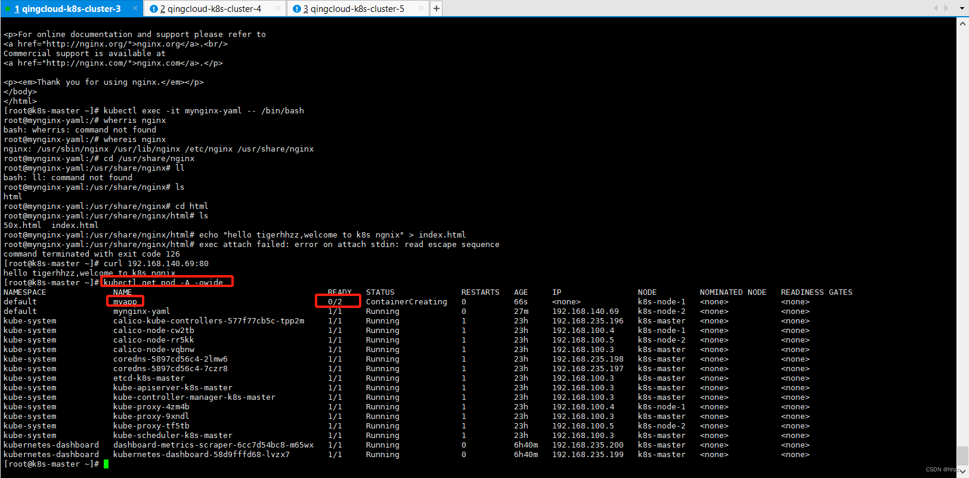Select pod name coredns-5897cd56c4-7czr8
Image resolution: width=969 pixels, height=478 pixels.
(x=171, y=368)
